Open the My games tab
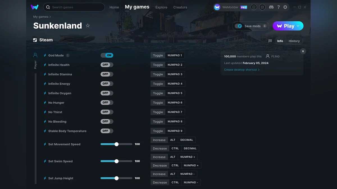 (137, 7)
